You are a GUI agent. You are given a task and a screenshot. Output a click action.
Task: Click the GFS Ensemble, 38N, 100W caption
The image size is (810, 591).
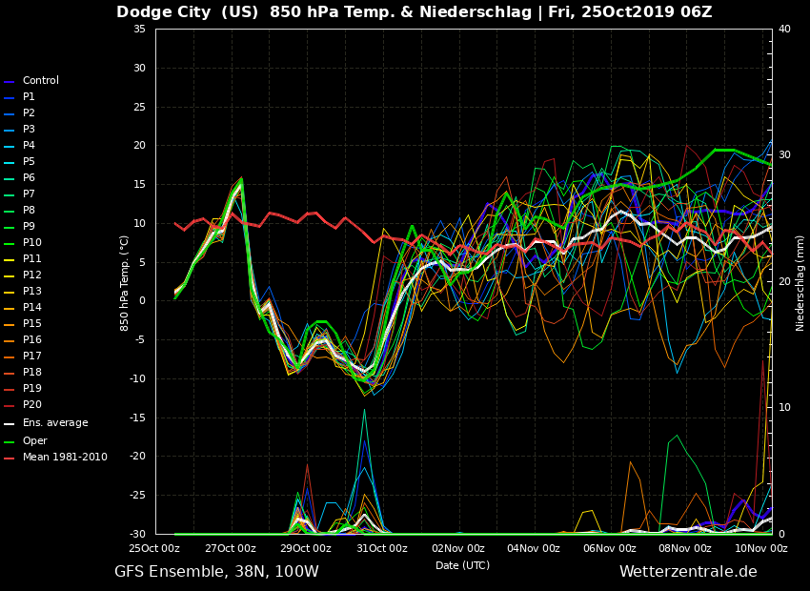click(x=216, y=572)
